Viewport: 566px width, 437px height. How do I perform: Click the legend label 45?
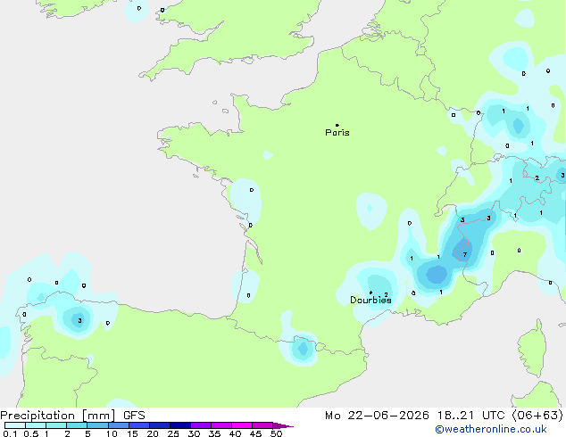255,433
